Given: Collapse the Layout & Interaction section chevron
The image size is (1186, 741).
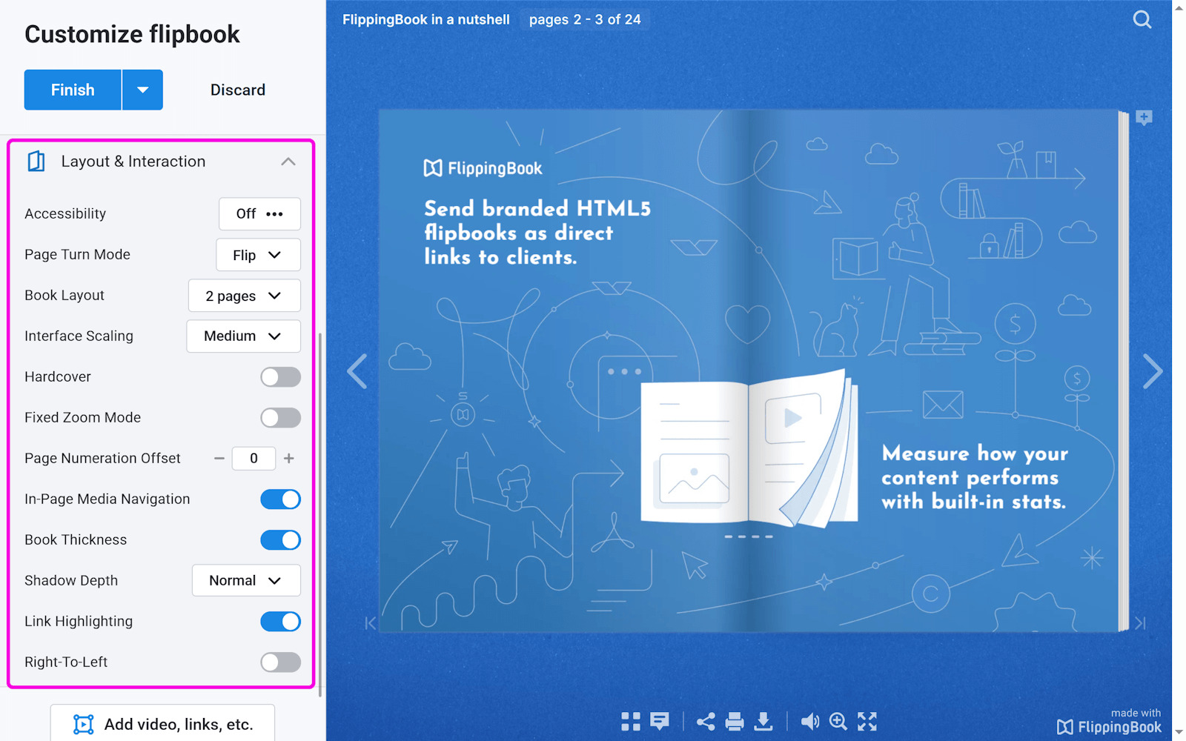Looking at the screenshot, I should [288, 162].
